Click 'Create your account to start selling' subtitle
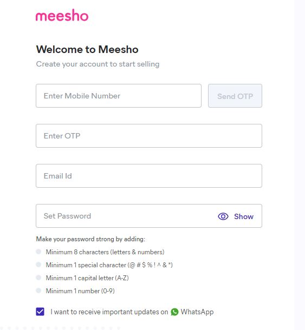Screen dimensions: 305x330 98,64
